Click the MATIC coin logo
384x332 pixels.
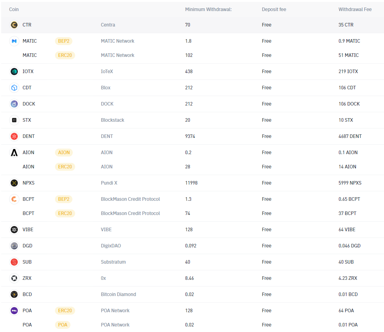[x=14, y=41]
